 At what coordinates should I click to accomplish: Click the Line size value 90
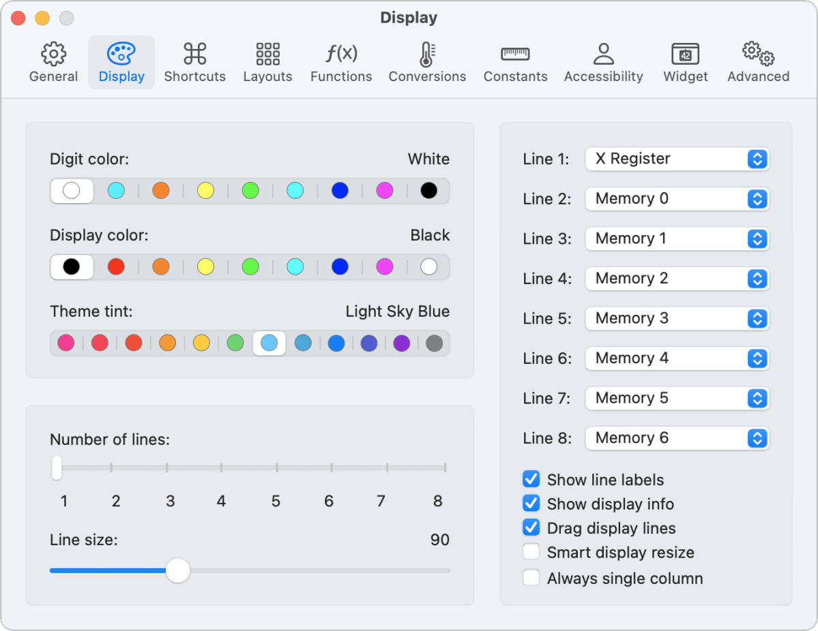click(x=440, y=540)
